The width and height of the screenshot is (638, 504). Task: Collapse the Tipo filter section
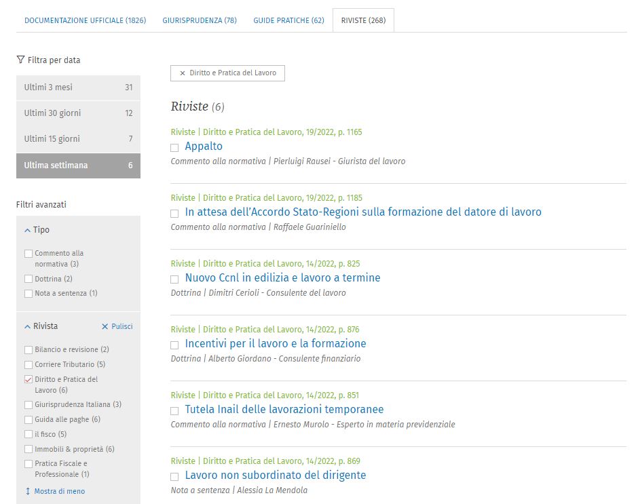click(x=28, y=231)
